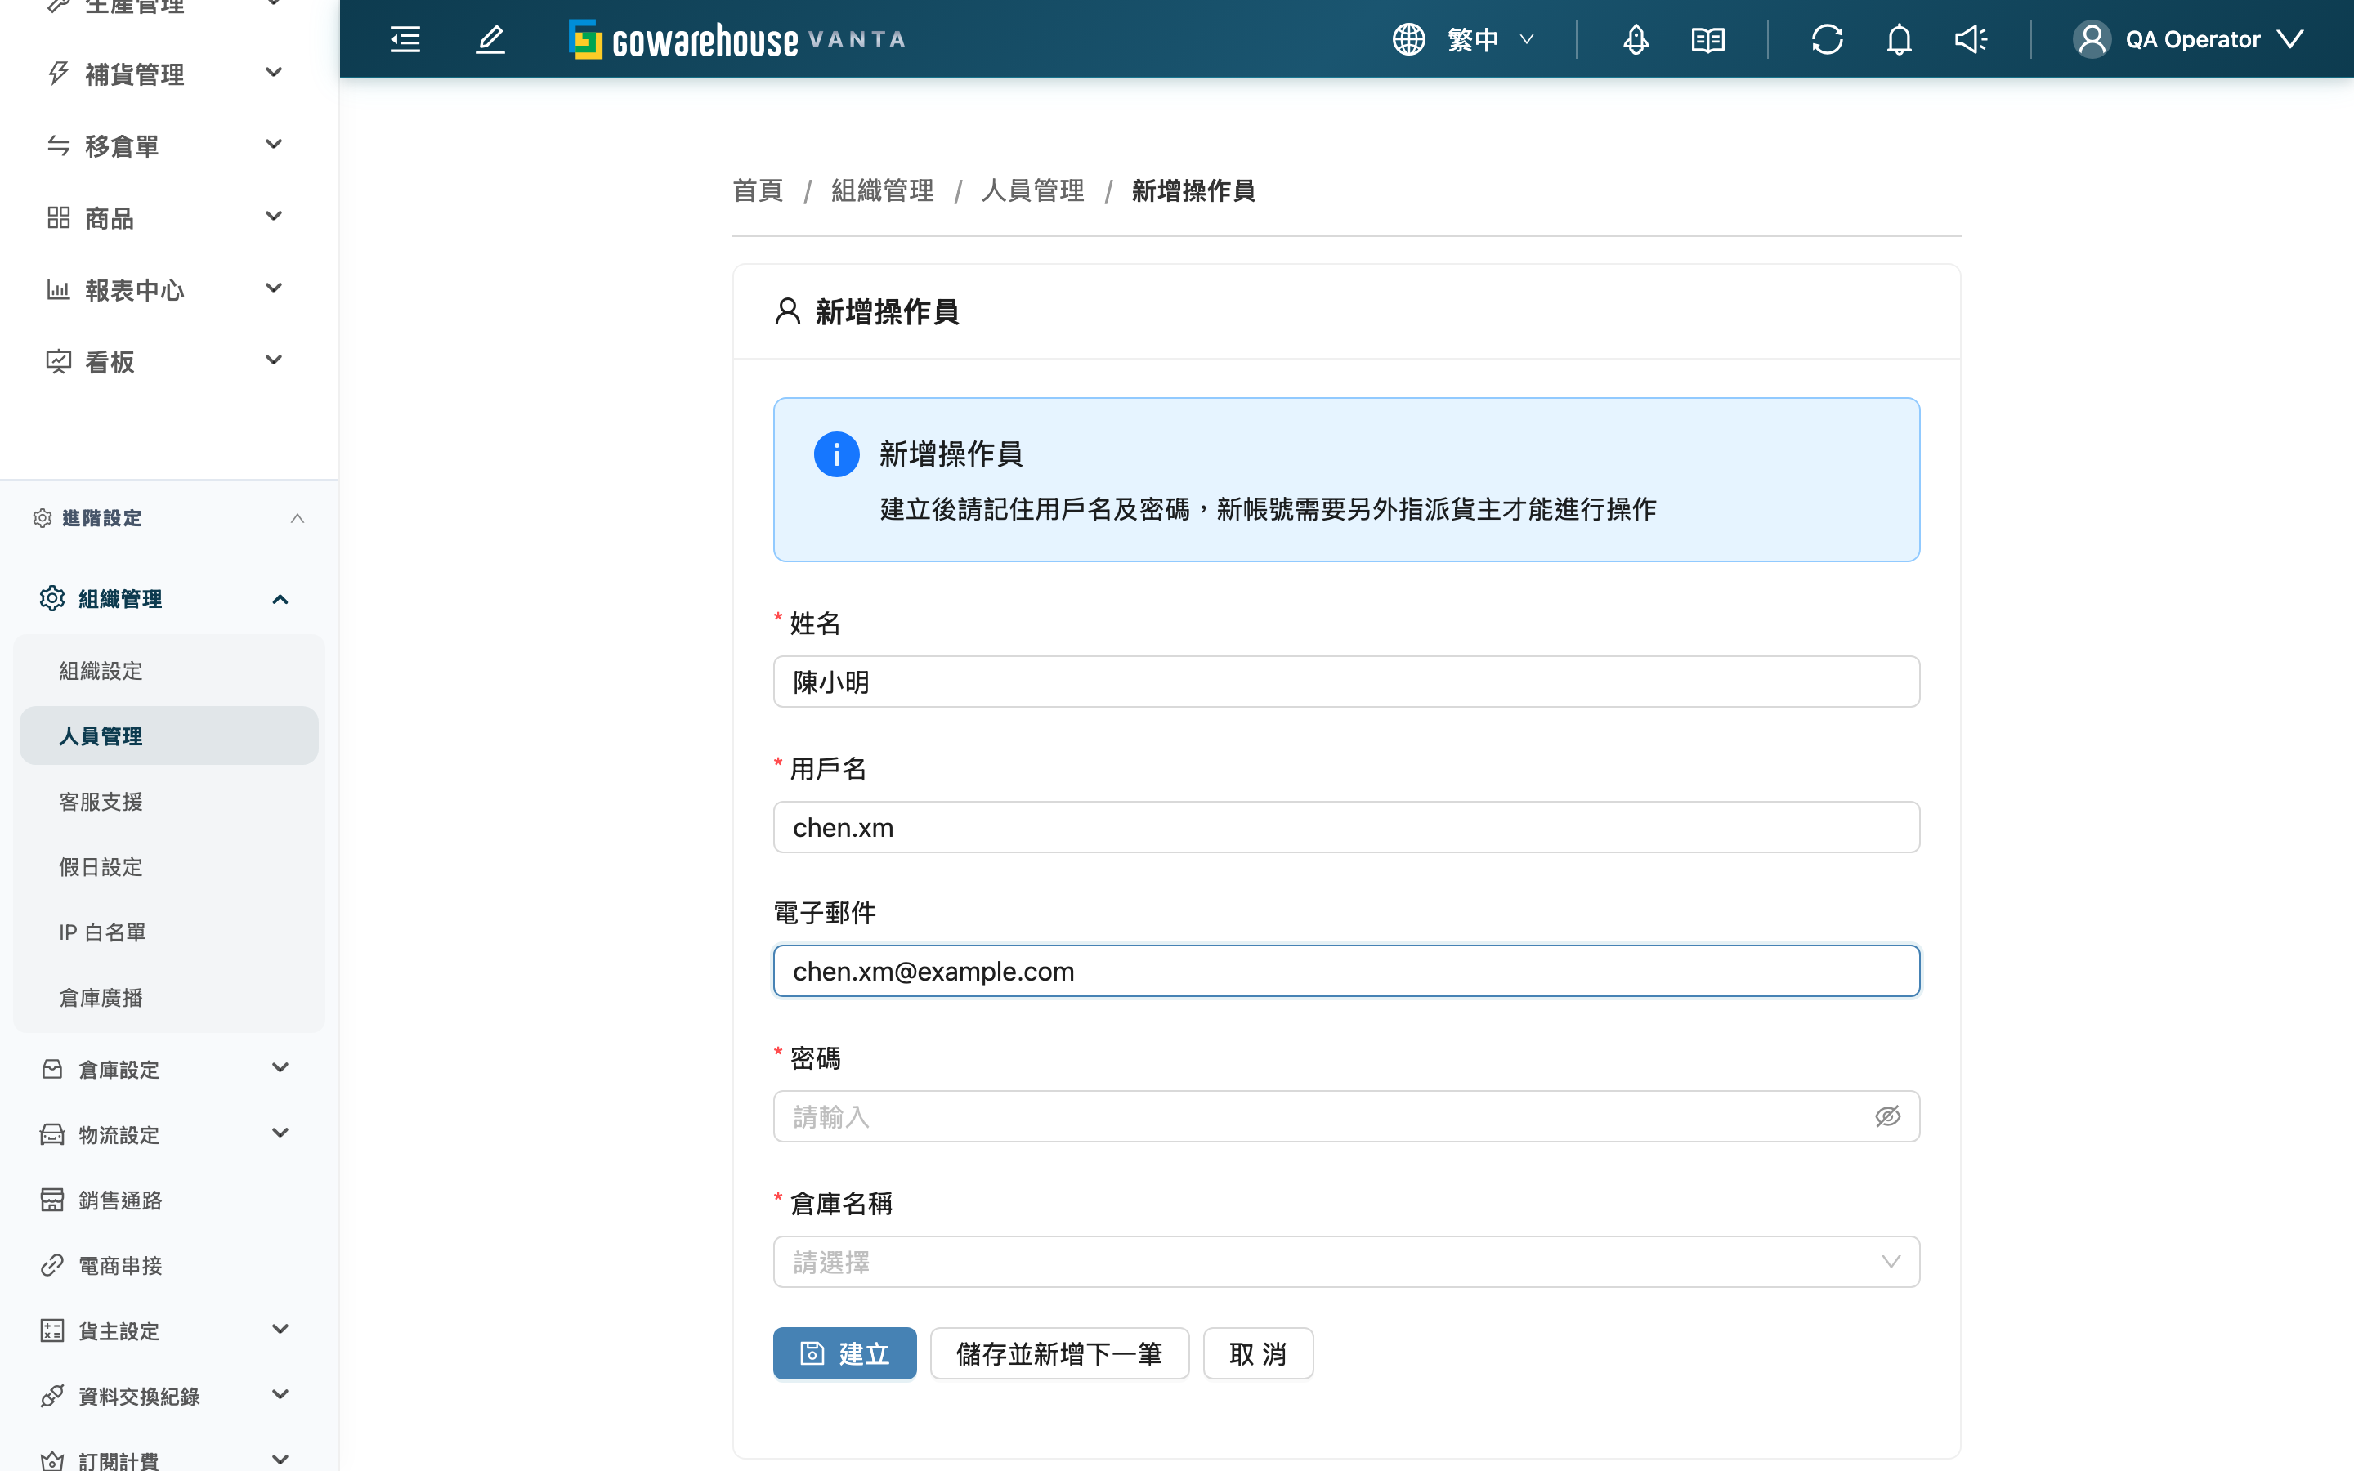Click the 報表中心 chart icon

tap(58, 289)
